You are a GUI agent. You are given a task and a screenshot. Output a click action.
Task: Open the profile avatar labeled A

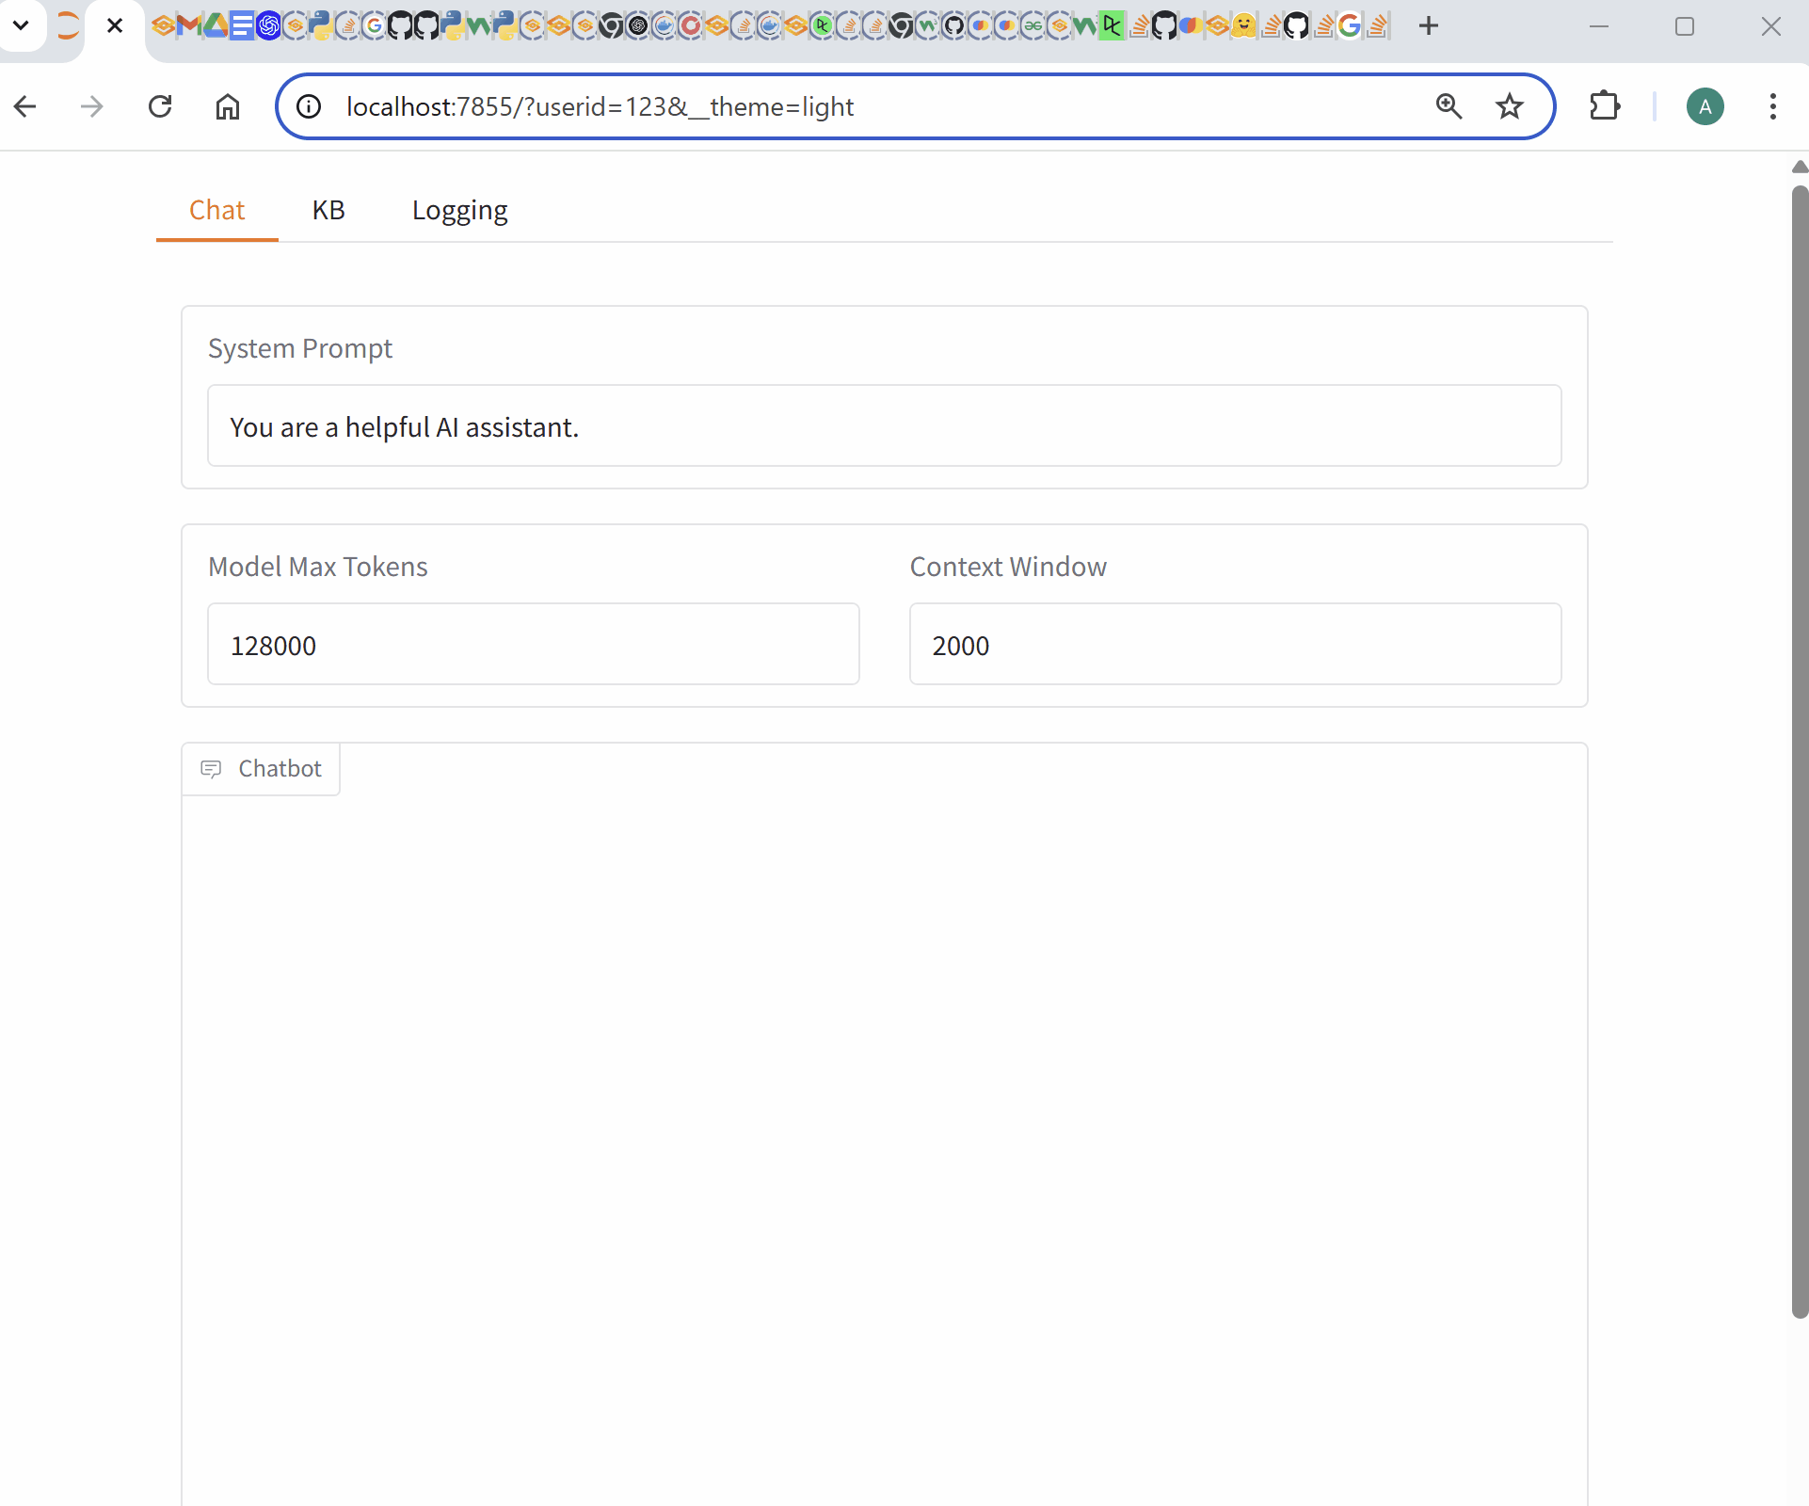tap(1705, 106)
